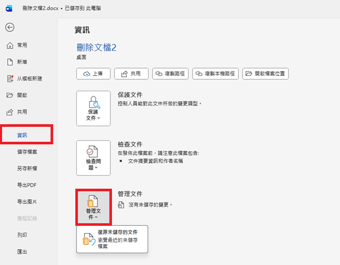Click 导出图片 in the sidebar
Image resolution: width=340 pixels, height=265 pixels.
[x=27, y=202]
